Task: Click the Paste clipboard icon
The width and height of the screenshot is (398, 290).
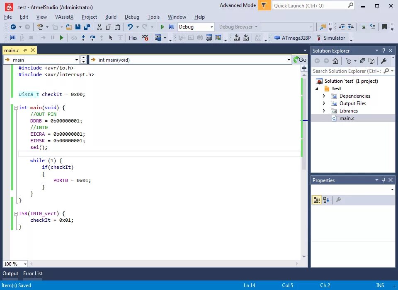Action: [x=117, y=27]
